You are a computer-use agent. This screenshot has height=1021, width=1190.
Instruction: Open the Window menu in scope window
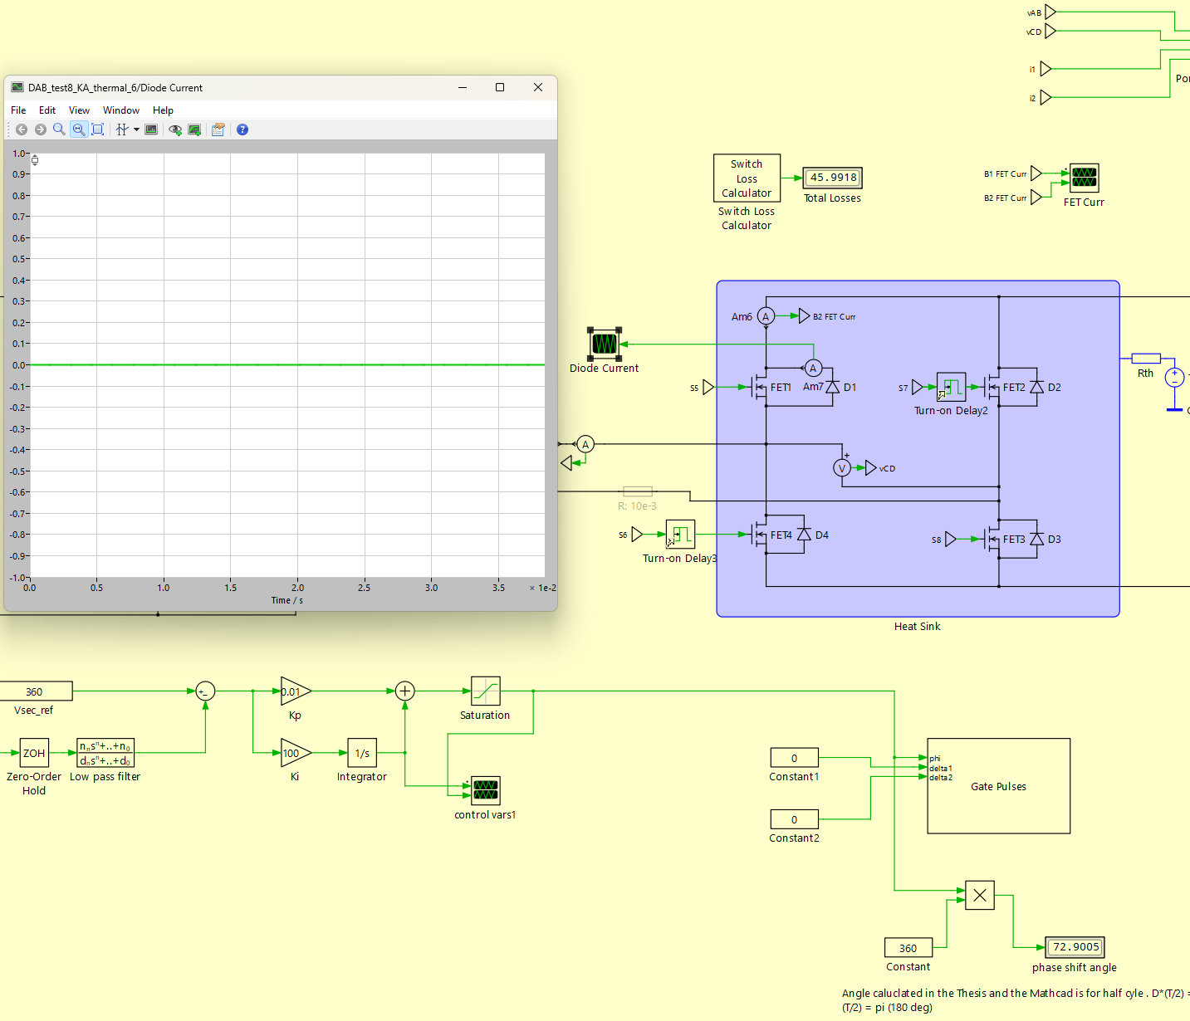(121, 110)
